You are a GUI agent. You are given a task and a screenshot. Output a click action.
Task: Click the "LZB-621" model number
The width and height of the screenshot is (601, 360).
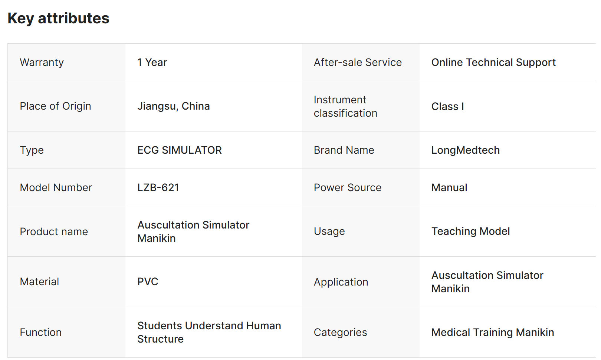[158, 187]
